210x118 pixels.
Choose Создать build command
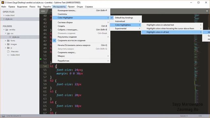pos(81,26)
